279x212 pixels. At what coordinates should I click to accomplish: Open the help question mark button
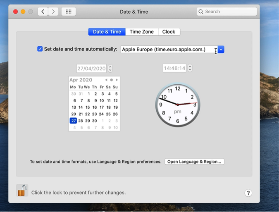pos(248,193)
